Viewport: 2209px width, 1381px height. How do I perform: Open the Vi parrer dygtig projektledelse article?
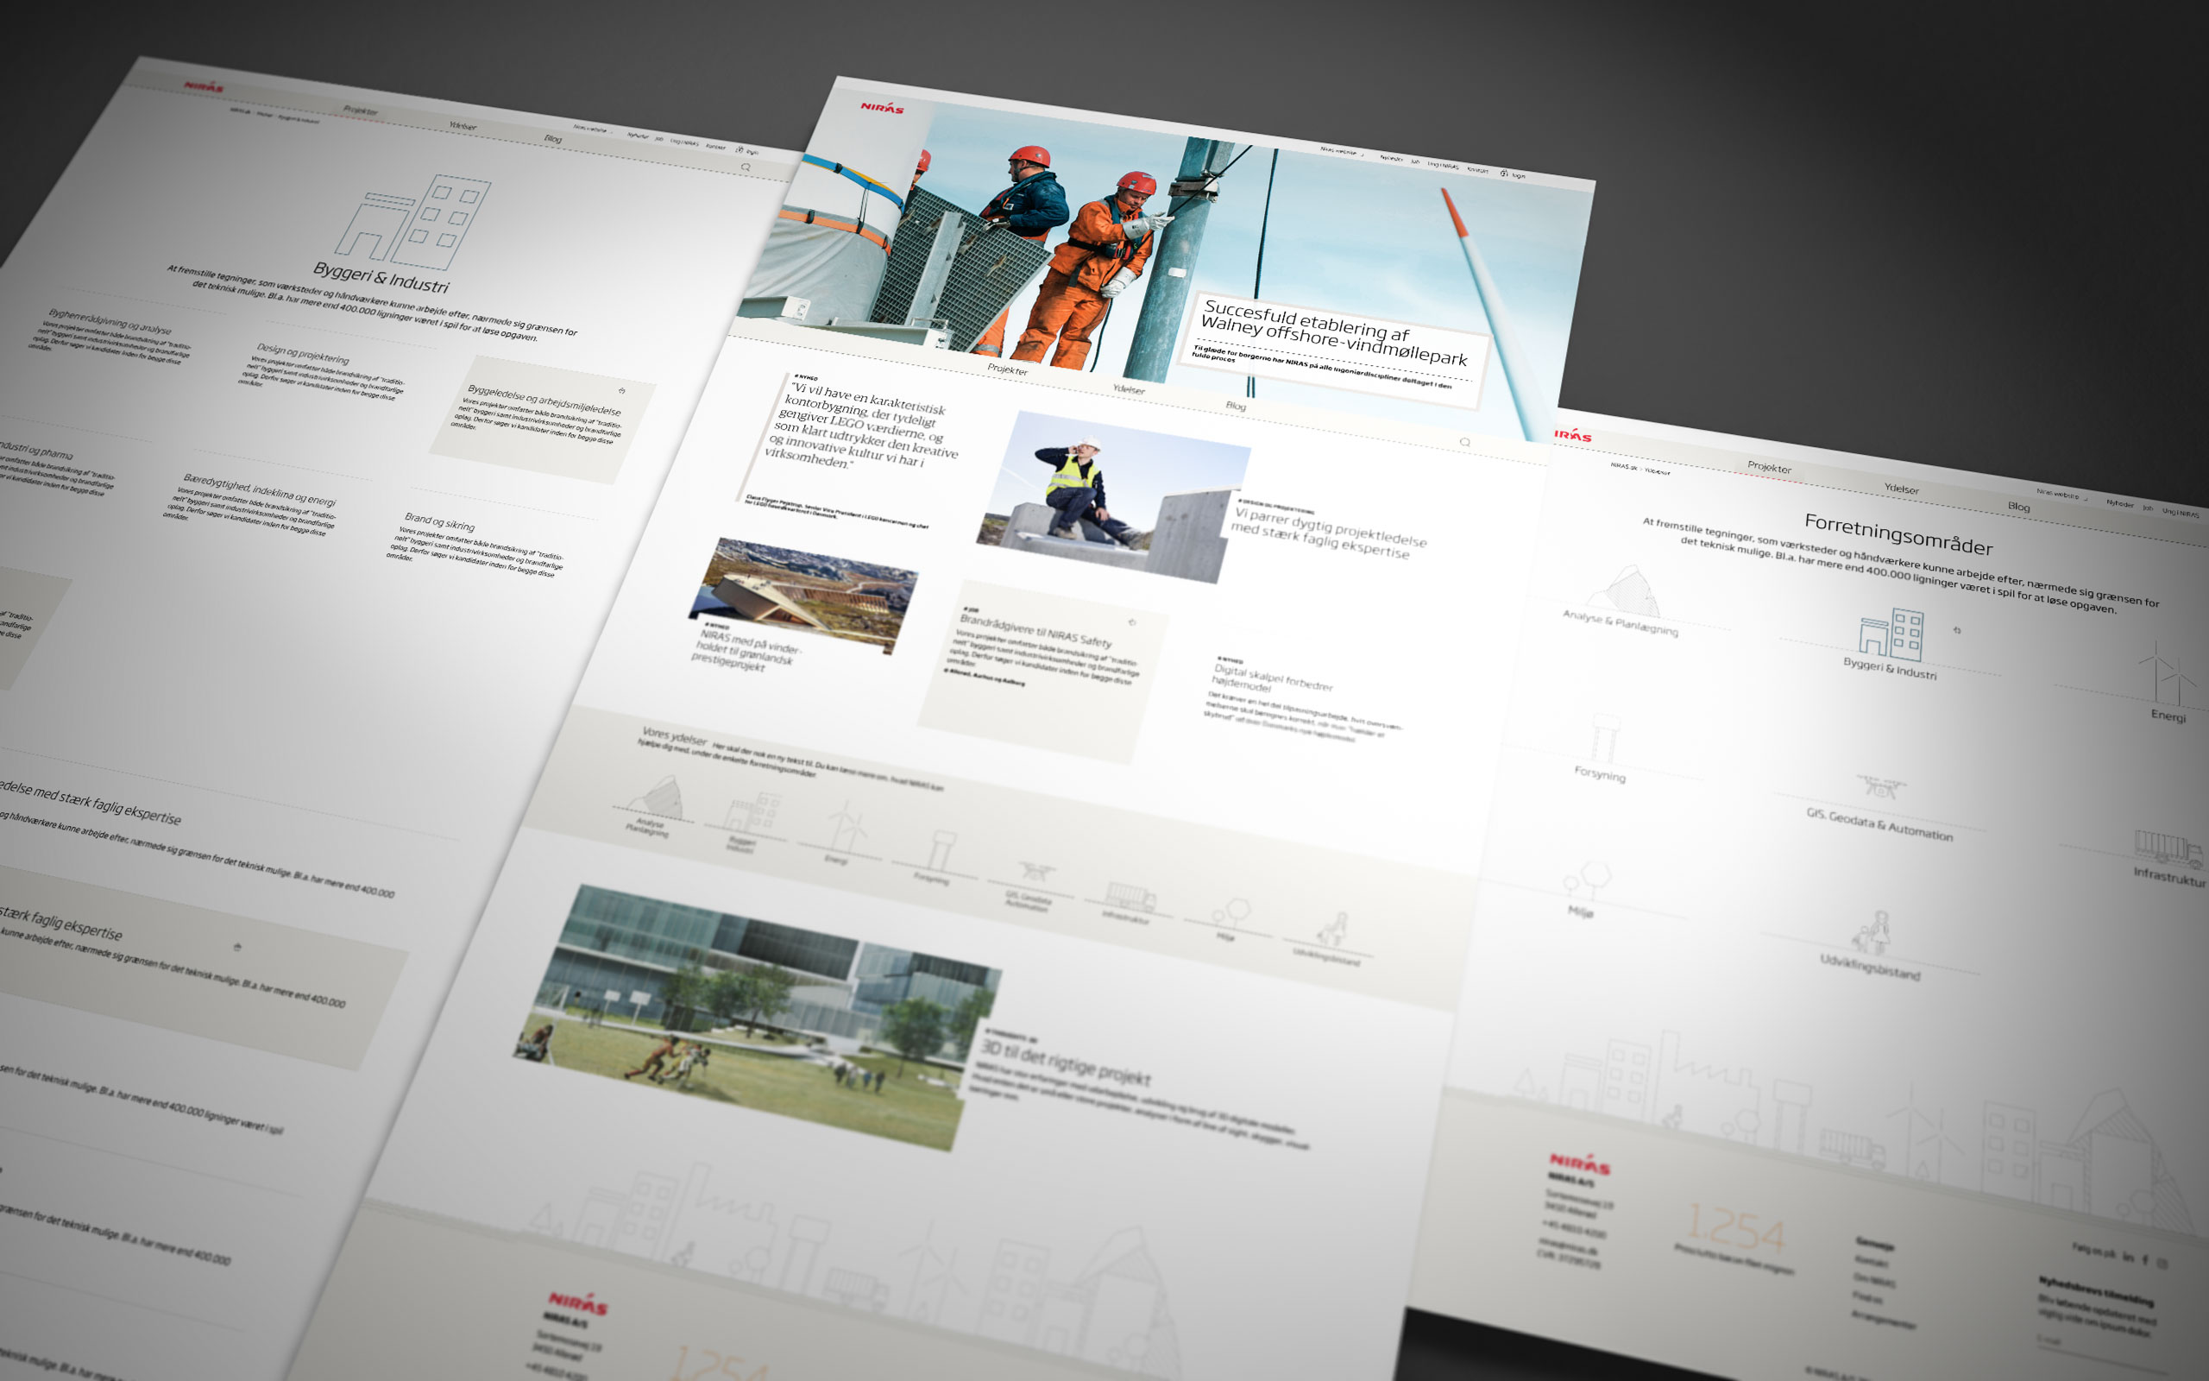click(x=1327, y=534)
